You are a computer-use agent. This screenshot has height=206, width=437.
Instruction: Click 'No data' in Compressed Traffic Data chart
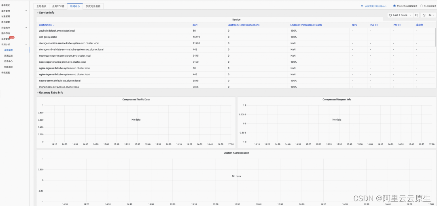136,119
